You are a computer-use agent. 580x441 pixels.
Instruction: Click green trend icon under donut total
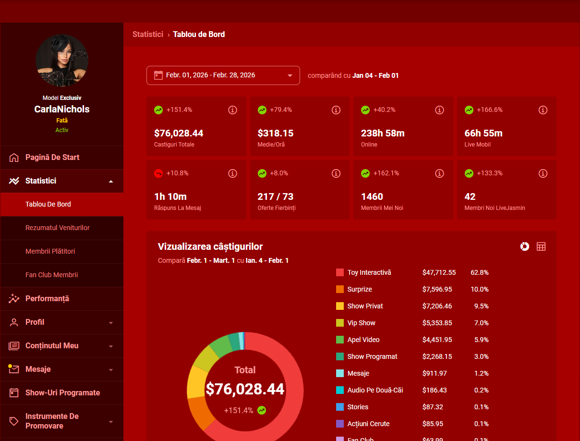[x=262, y=410]
